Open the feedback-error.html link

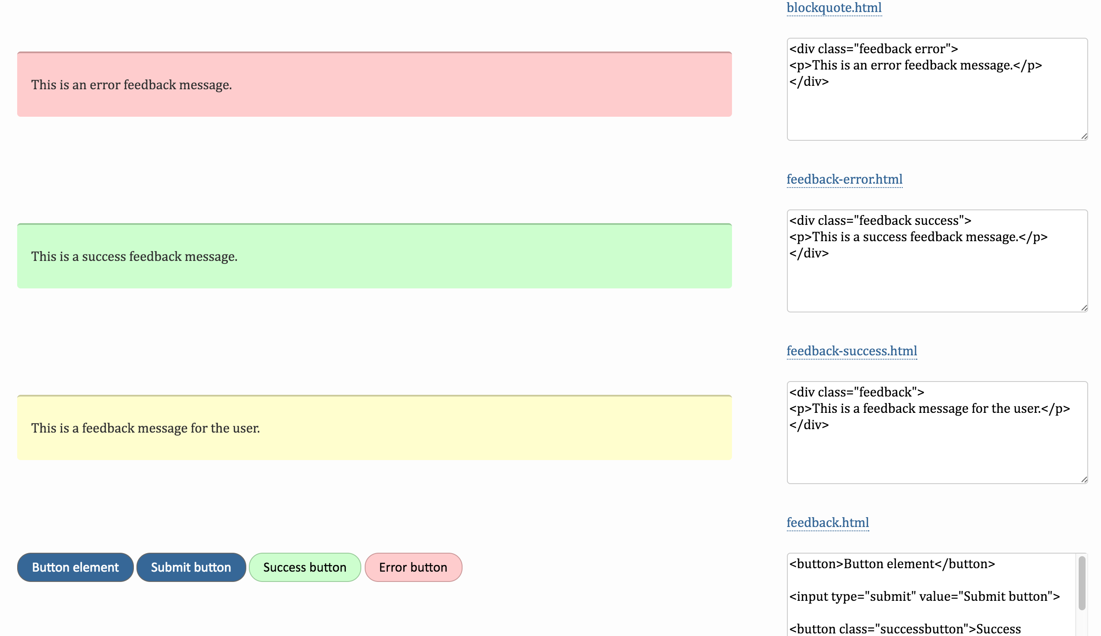[844, 179]
